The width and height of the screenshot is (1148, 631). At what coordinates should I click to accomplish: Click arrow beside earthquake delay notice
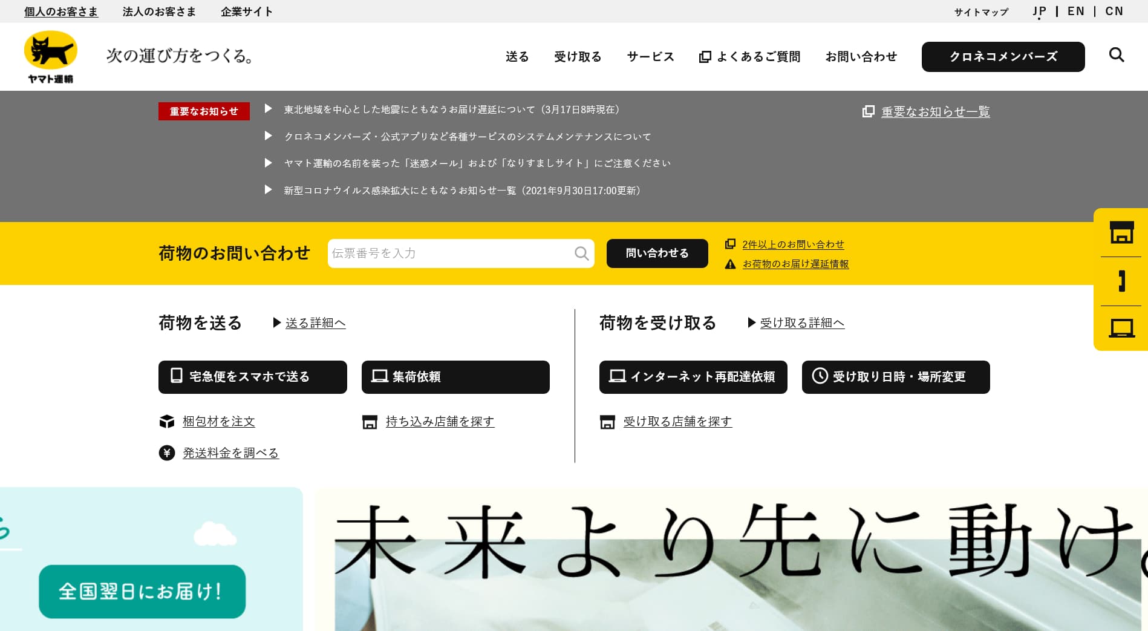point(269,109)
